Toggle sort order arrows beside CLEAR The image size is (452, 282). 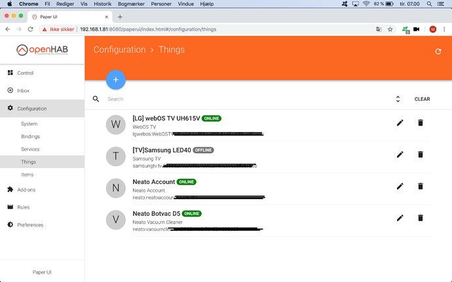click(398, 99)
